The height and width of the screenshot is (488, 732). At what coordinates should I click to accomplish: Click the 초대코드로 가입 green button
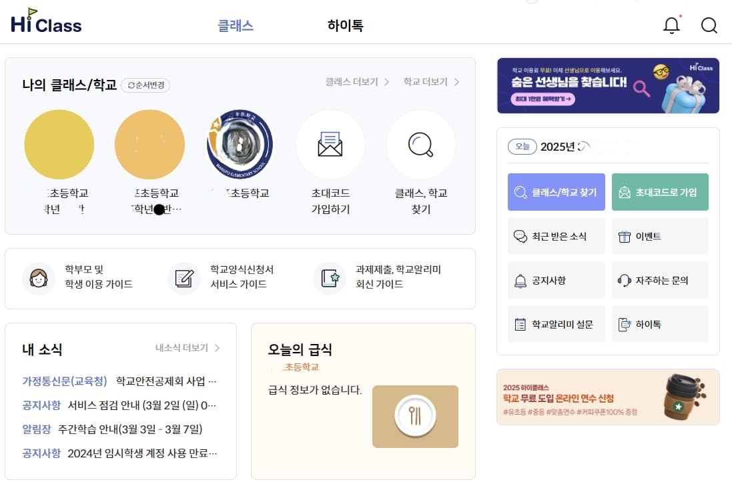[x=660, y=192]
